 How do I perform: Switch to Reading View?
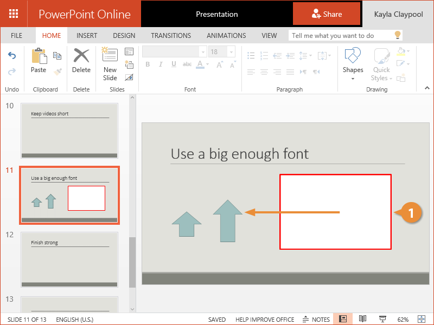point(362,319)
